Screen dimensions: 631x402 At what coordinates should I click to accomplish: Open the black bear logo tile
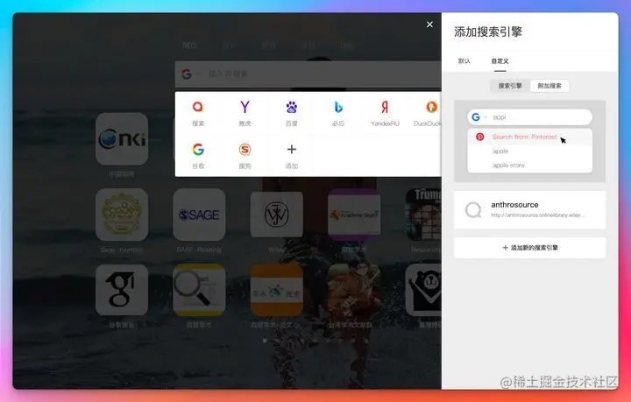pos(423,290)
